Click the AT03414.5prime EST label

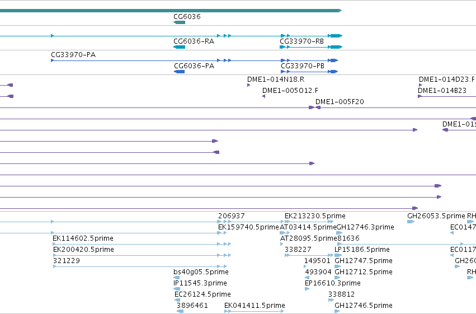coord(308,227)
